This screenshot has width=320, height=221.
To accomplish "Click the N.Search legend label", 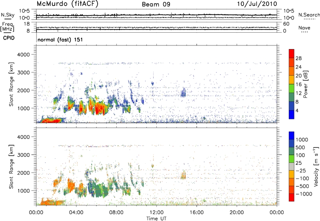I will (309, 15).
